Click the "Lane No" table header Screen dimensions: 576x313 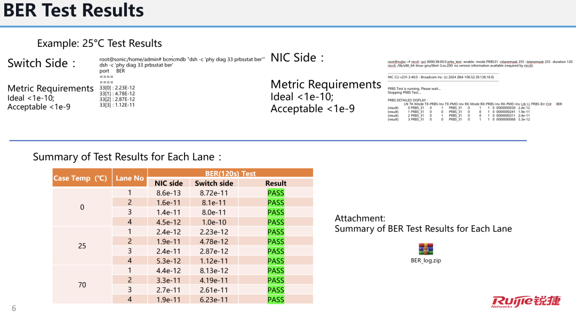coord(130,178)
